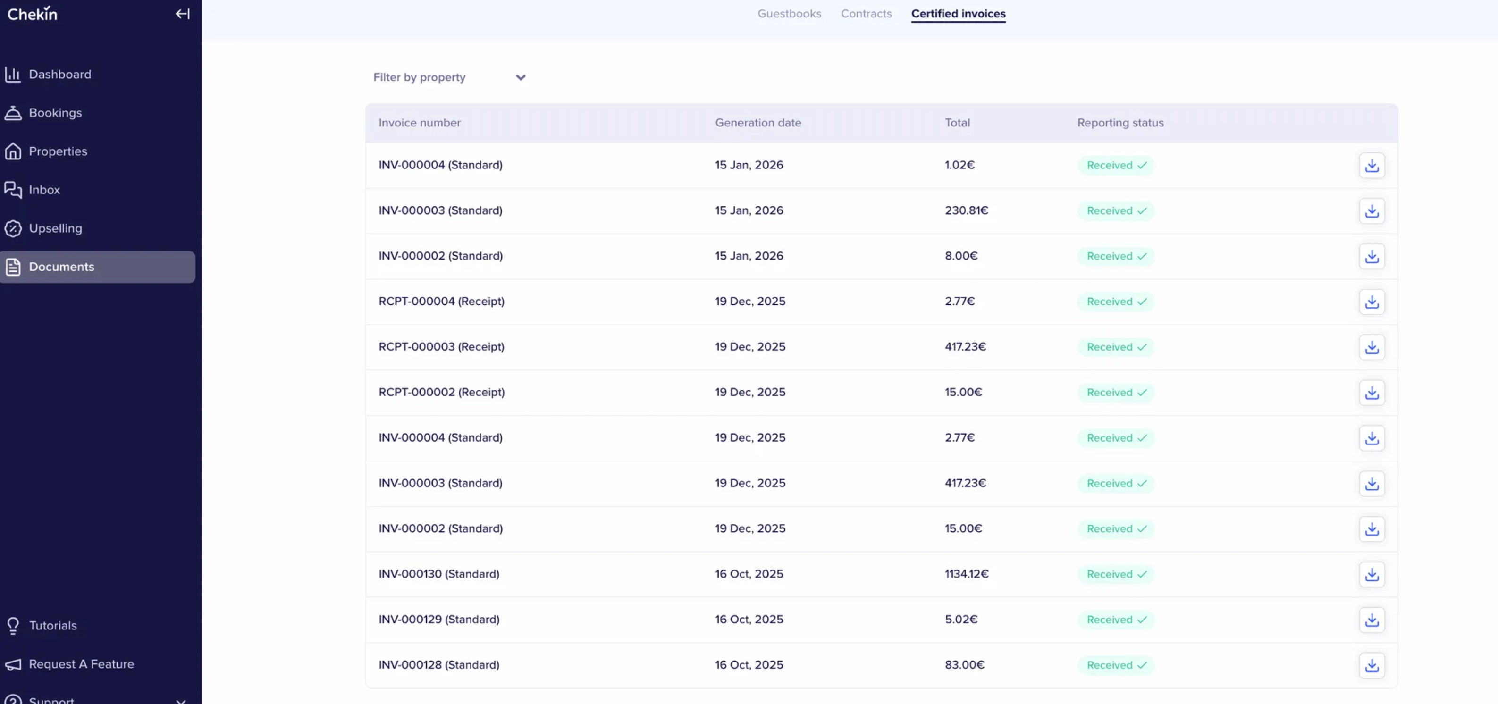This screenshot has height=704, width=1498.
Task: Open the Filter by property dropdown
Action: point(449,77)
